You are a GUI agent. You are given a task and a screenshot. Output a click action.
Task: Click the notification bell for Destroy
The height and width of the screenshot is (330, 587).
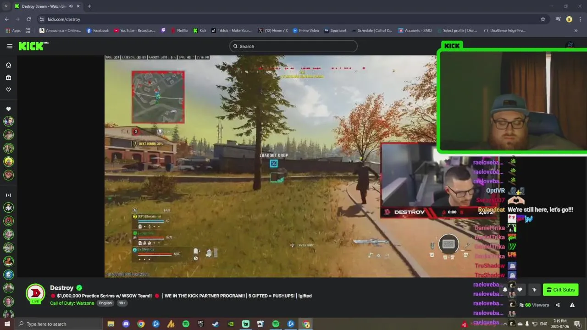(505, 290)
